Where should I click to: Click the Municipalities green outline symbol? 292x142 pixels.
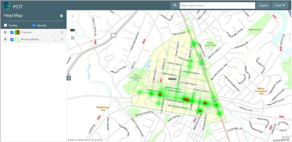point(17,39)
